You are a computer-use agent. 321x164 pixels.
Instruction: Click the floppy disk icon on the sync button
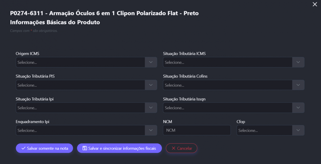point(85,148)
